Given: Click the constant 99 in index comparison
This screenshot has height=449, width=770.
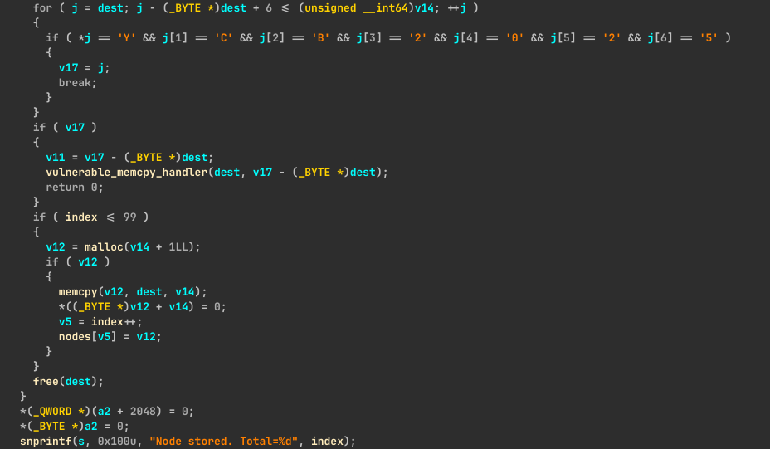Looking at the screenshot, I should point(129,217).
